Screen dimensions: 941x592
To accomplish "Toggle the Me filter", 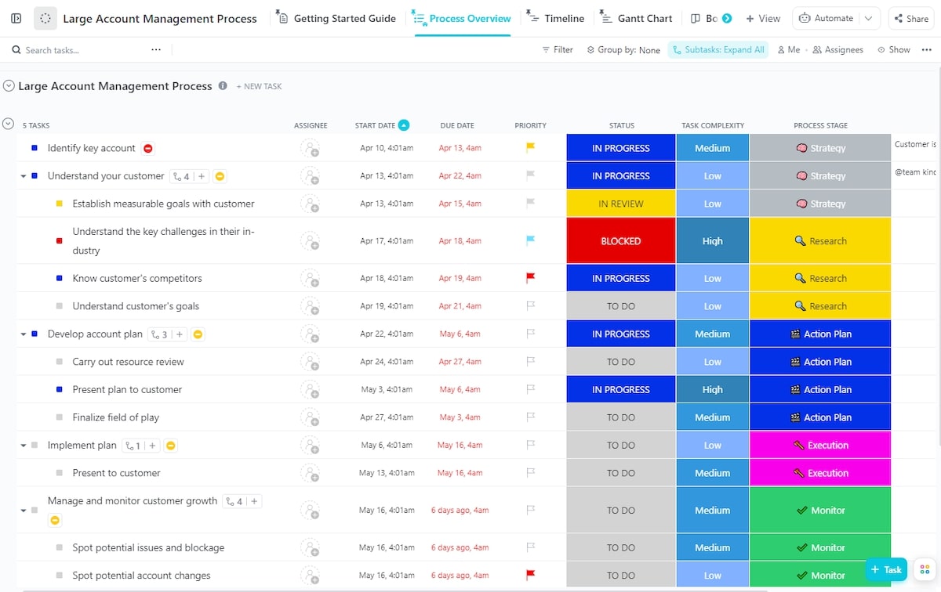I will [x=789, y=50].
